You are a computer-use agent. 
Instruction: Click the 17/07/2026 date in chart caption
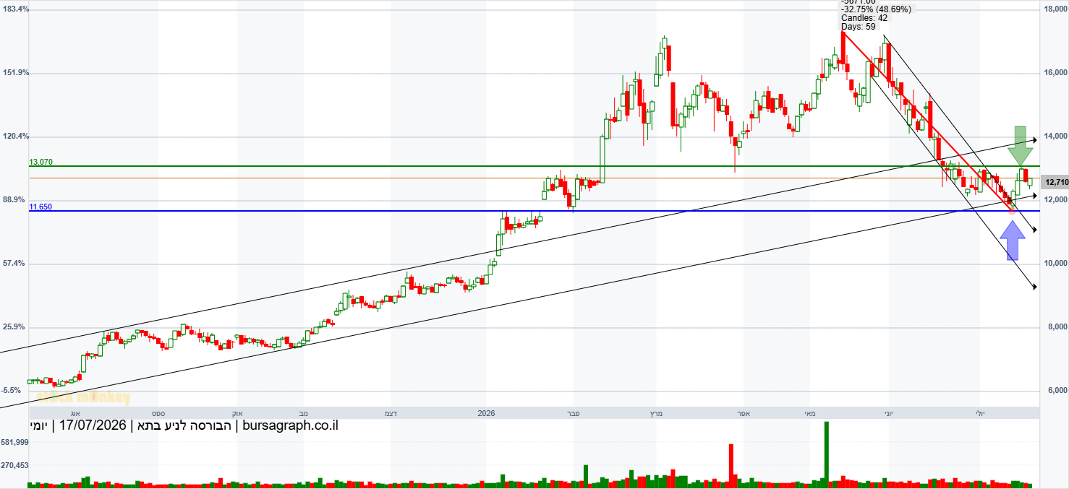tap(92, 425)
